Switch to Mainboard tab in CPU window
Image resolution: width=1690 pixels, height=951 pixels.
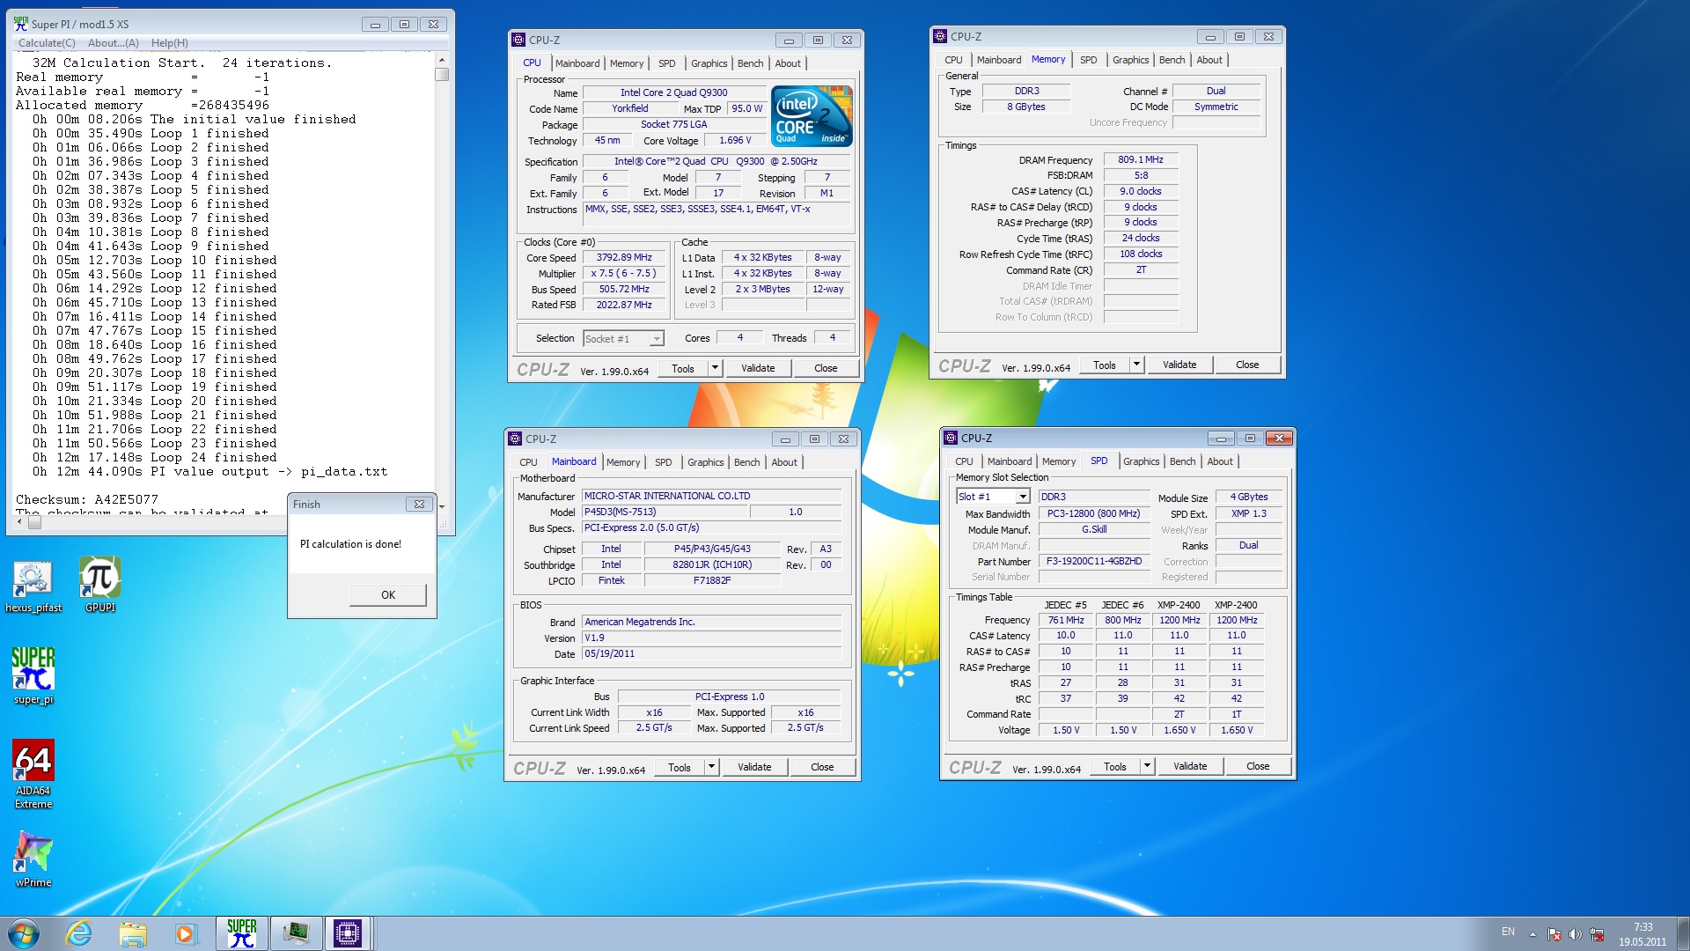[x=577, y=63]
